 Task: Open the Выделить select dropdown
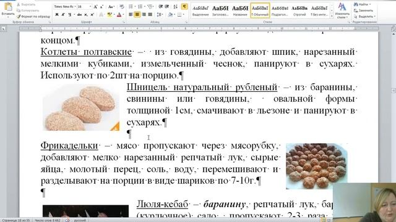click(x=364, y=17)
